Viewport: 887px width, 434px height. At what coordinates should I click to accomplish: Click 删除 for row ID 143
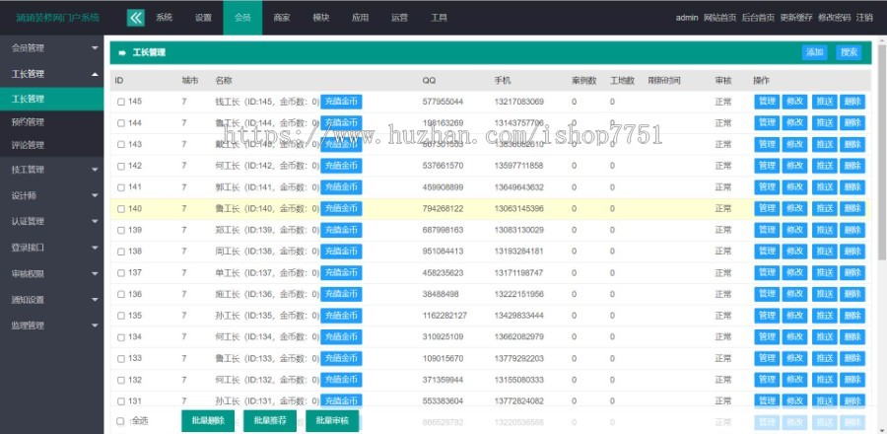(853, 144)
